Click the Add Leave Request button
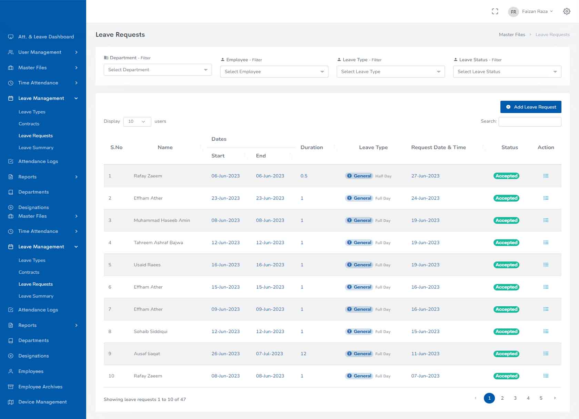This screenshot has width=579, height=419. pyautogui.click(x=531, y=107)
